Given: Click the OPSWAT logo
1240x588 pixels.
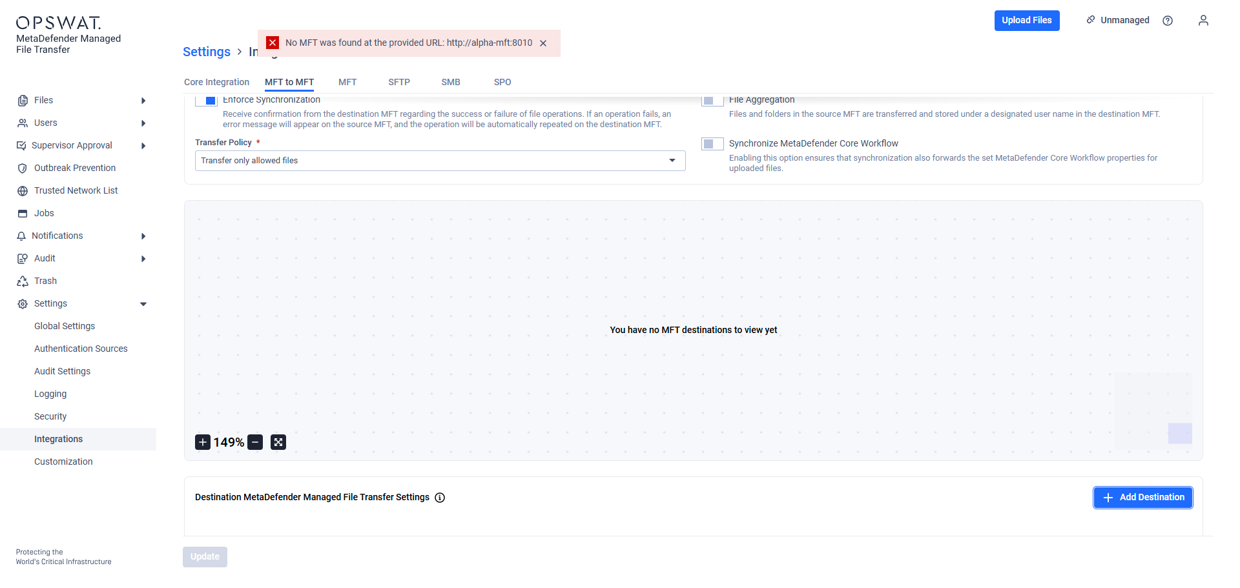Looking at the screenshot, I should 59,23.
